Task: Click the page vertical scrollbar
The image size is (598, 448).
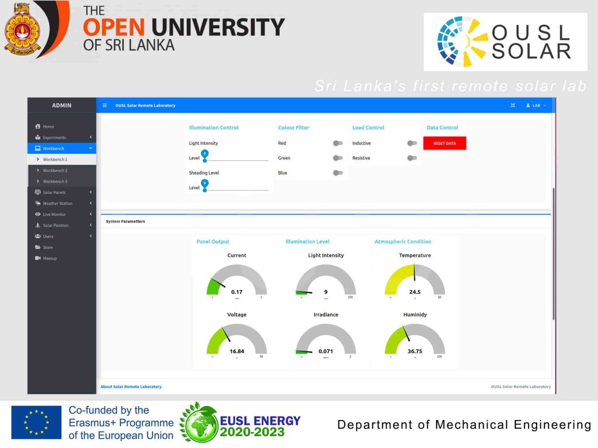Action: (x=554, y=254)
